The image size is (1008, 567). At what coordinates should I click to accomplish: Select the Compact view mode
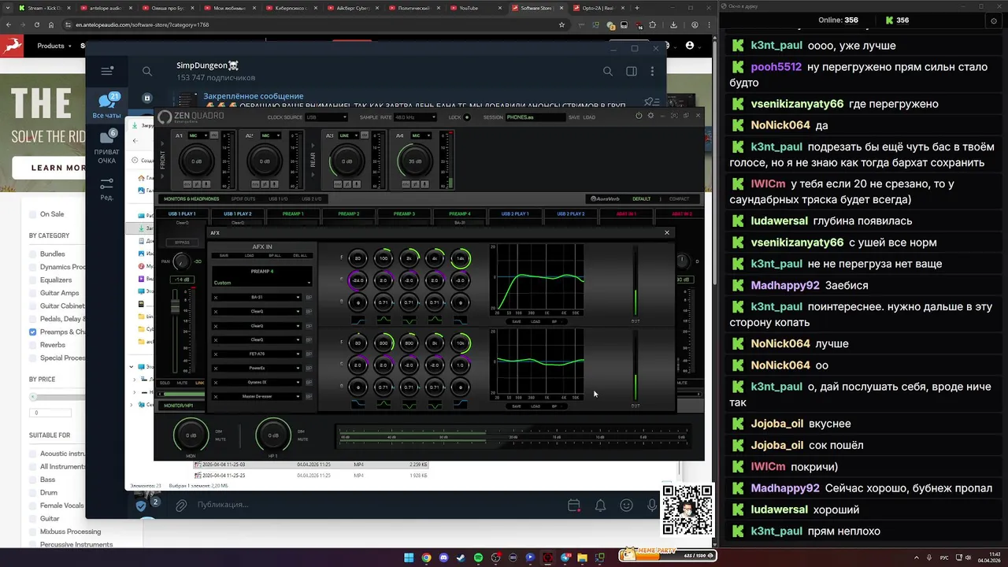(679, 198)
